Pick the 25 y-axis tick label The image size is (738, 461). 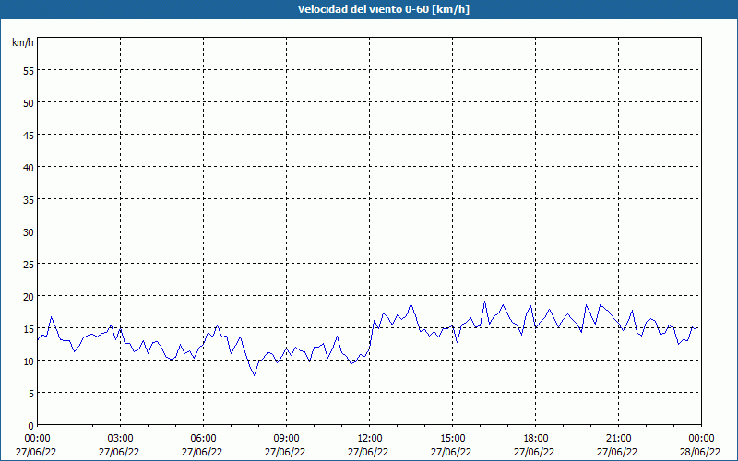point(29,265)
